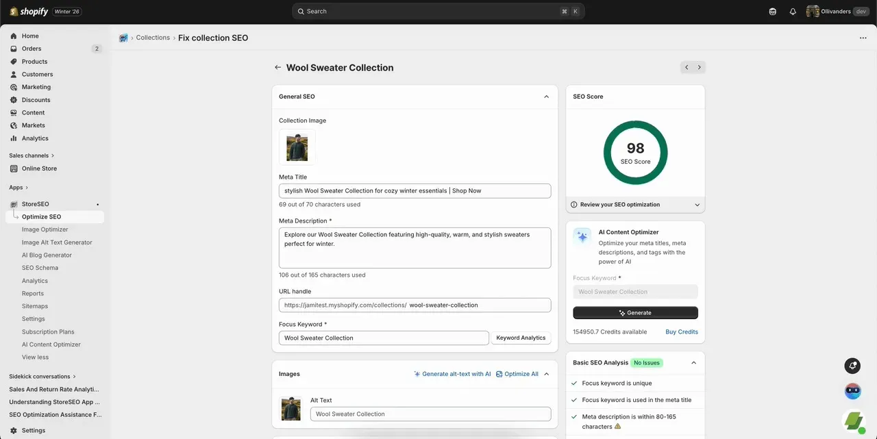Open StoreSEO Analytics subpage
877x439 pixels.
[35, 281]
